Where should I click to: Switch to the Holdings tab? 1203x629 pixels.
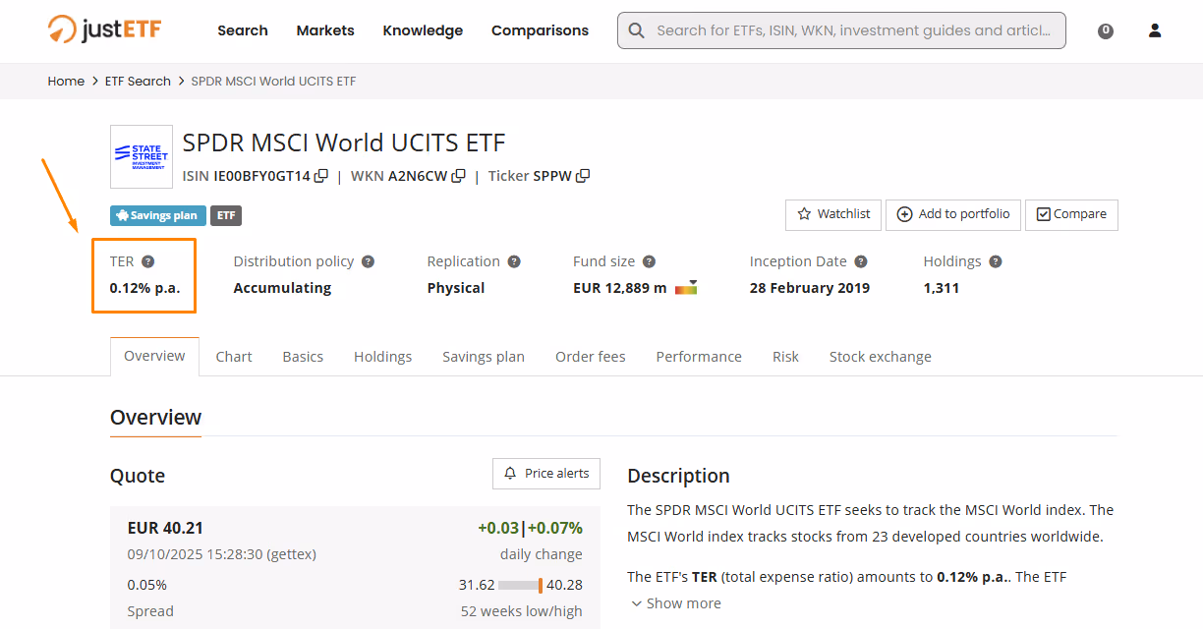pos(382,357)
